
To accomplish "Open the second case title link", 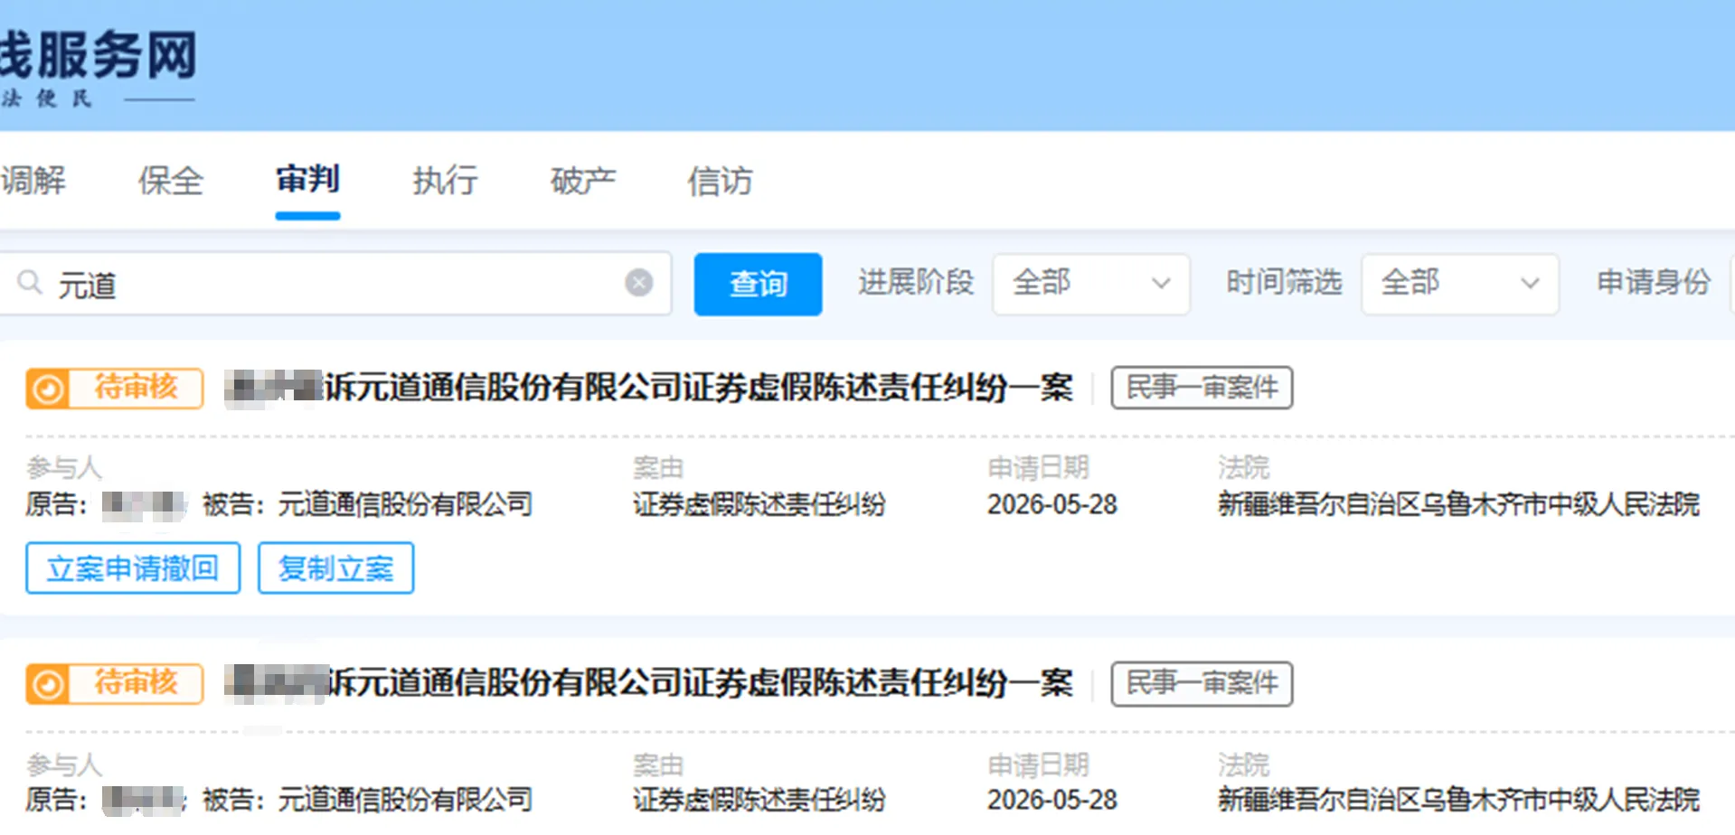I will pyautogui.click(x=648, y=683).
